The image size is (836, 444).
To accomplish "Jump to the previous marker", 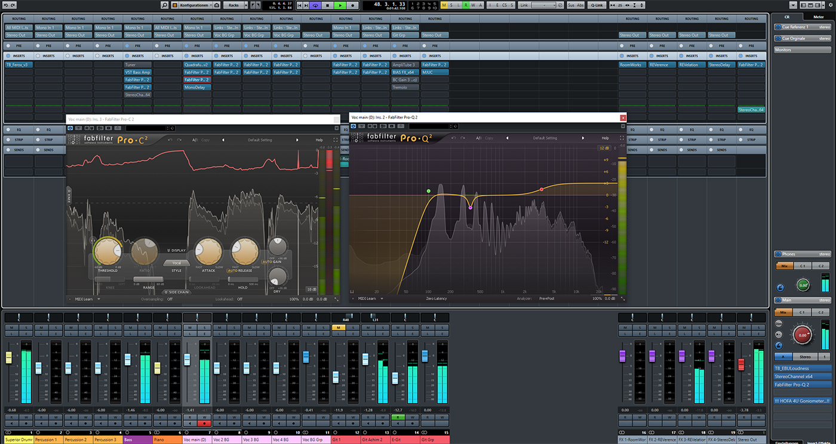I will [x=299, y=5].
